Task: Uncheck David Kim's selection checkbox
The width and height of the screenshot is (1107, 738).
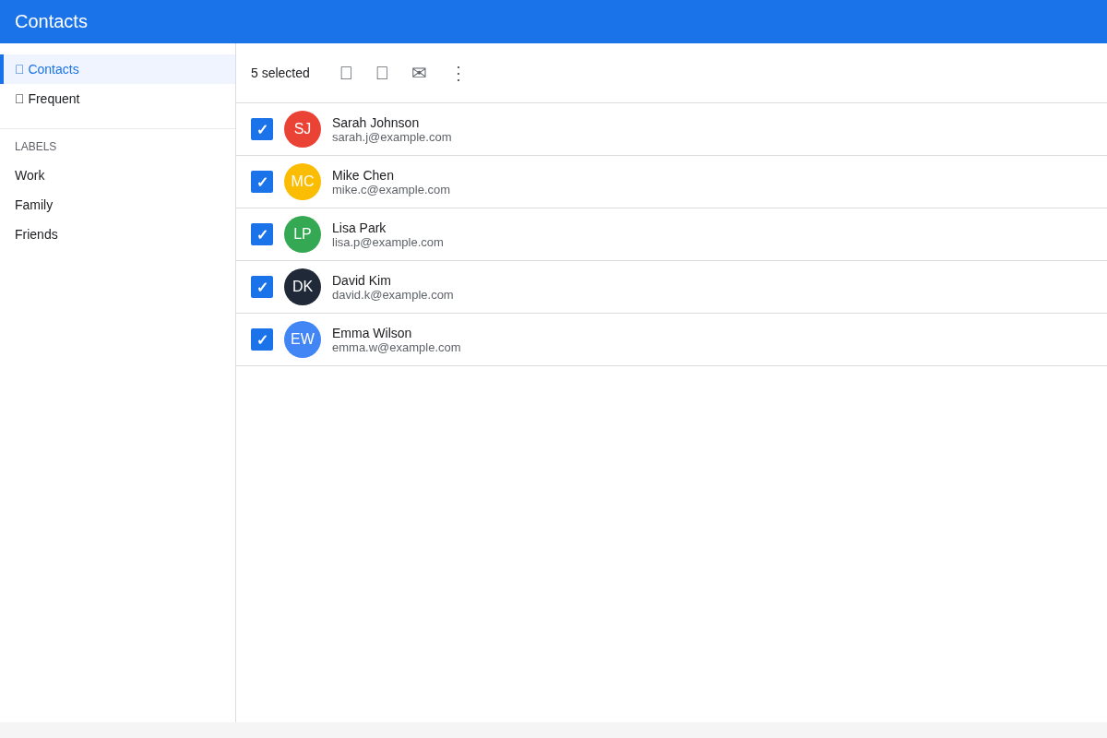Action: 262,287
